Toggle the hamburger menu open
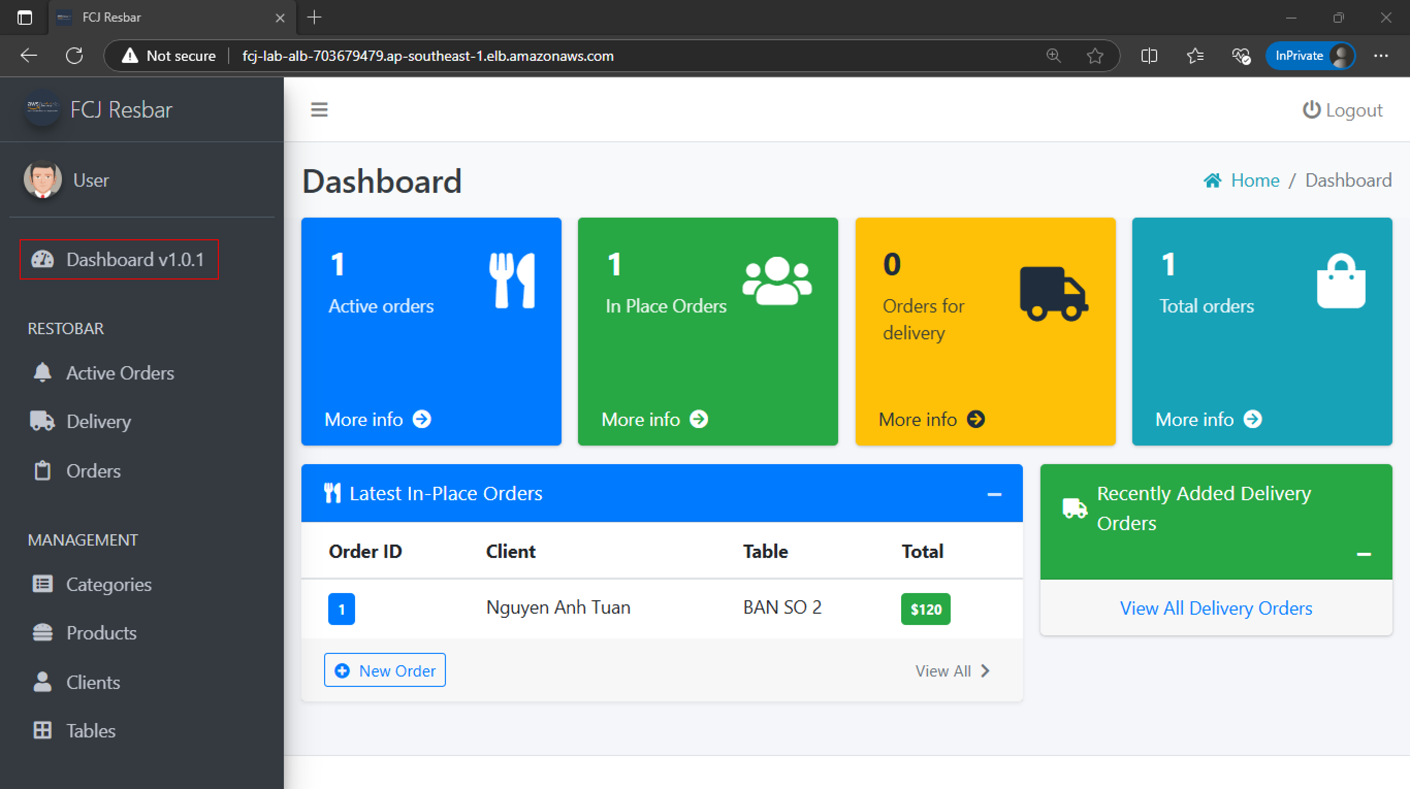Screen dimensions: 1410x789 pyautogui.click(x=322, y=109)
